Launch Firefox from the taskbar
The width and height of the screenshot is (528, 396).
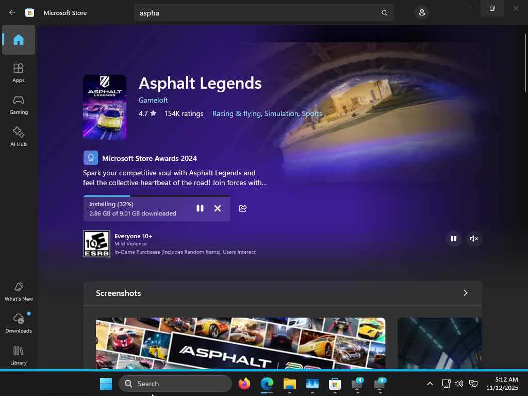pos(244,384)
